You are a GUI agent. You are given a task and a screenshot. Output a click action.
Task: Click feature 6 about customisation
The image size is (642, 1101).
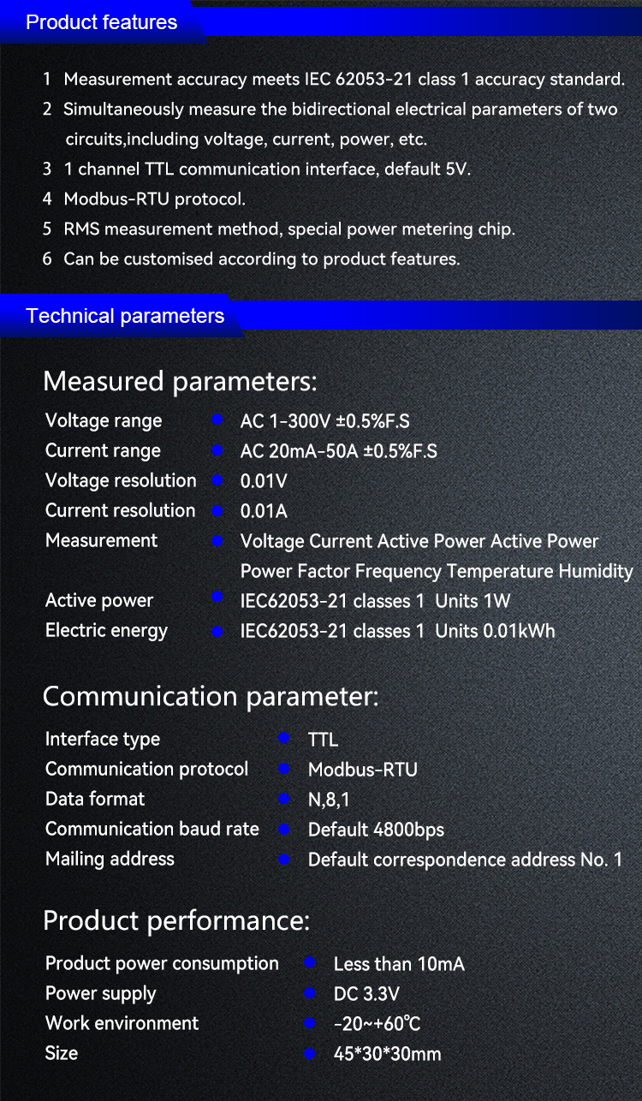(x=261, y=259)
